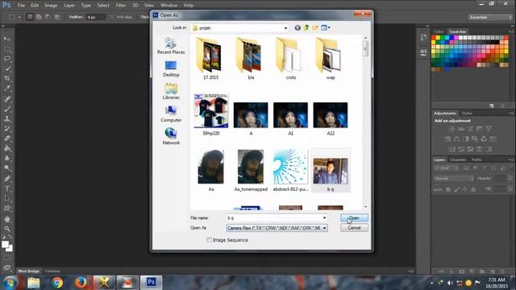
Task: Expand the Look in folder dropdown
Action: (x=285, y=28)
